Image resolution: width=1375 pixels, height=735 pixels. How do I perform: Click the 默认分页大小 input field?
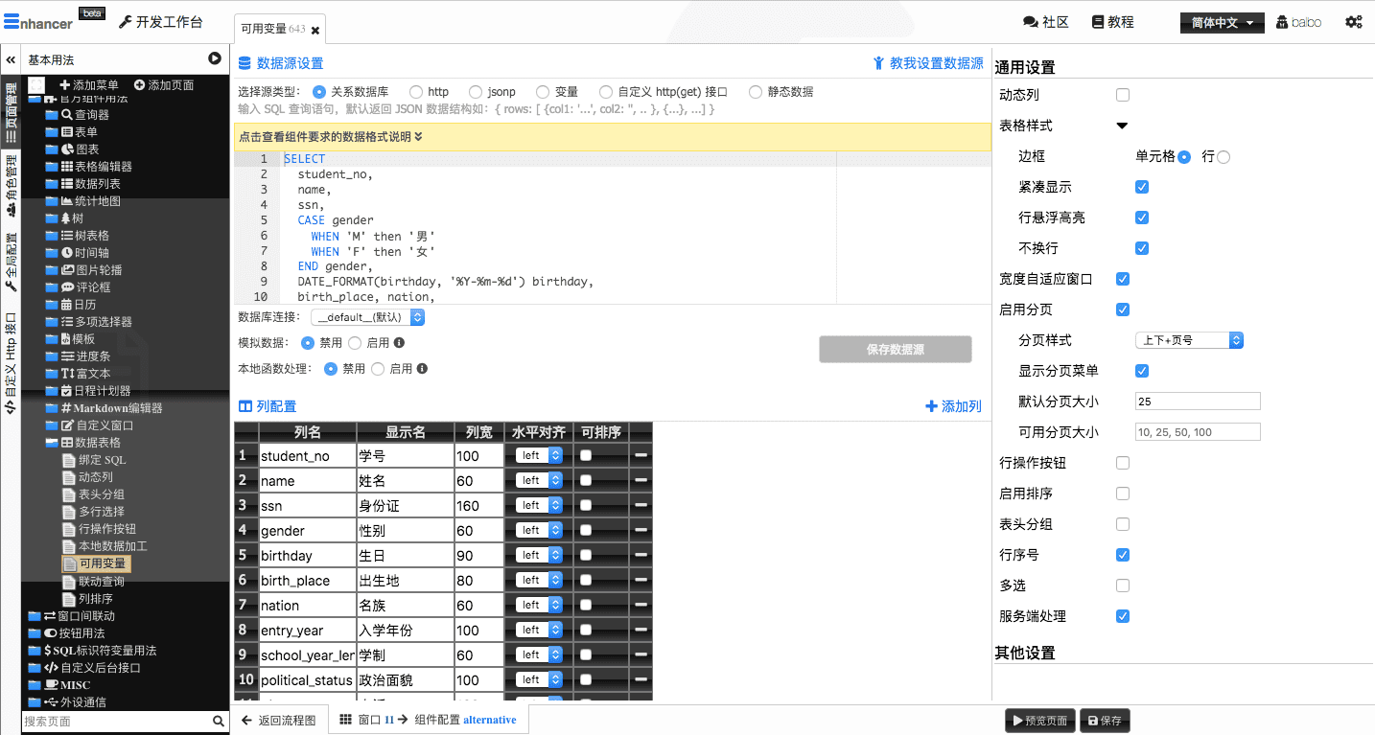tap(1197, 402)
